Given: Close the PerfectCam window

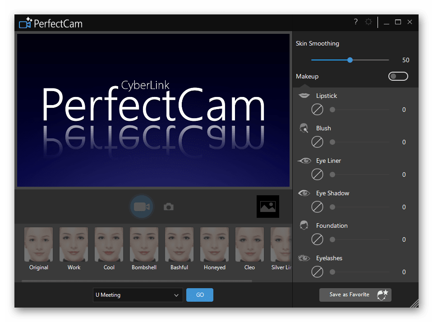Looking at the screenshot, I should 410,22.
